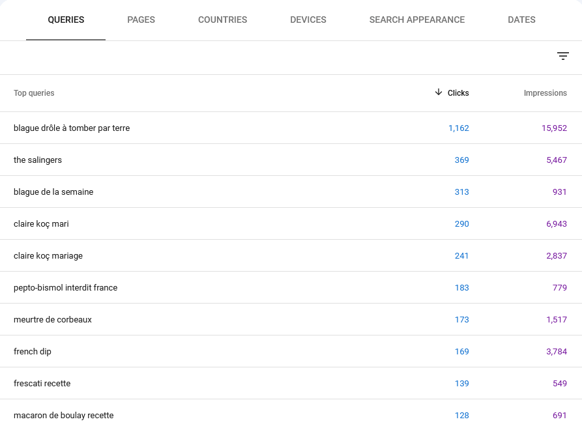Sort results by the Impressions column
The image size is (582, 428).
click(546, 93)
